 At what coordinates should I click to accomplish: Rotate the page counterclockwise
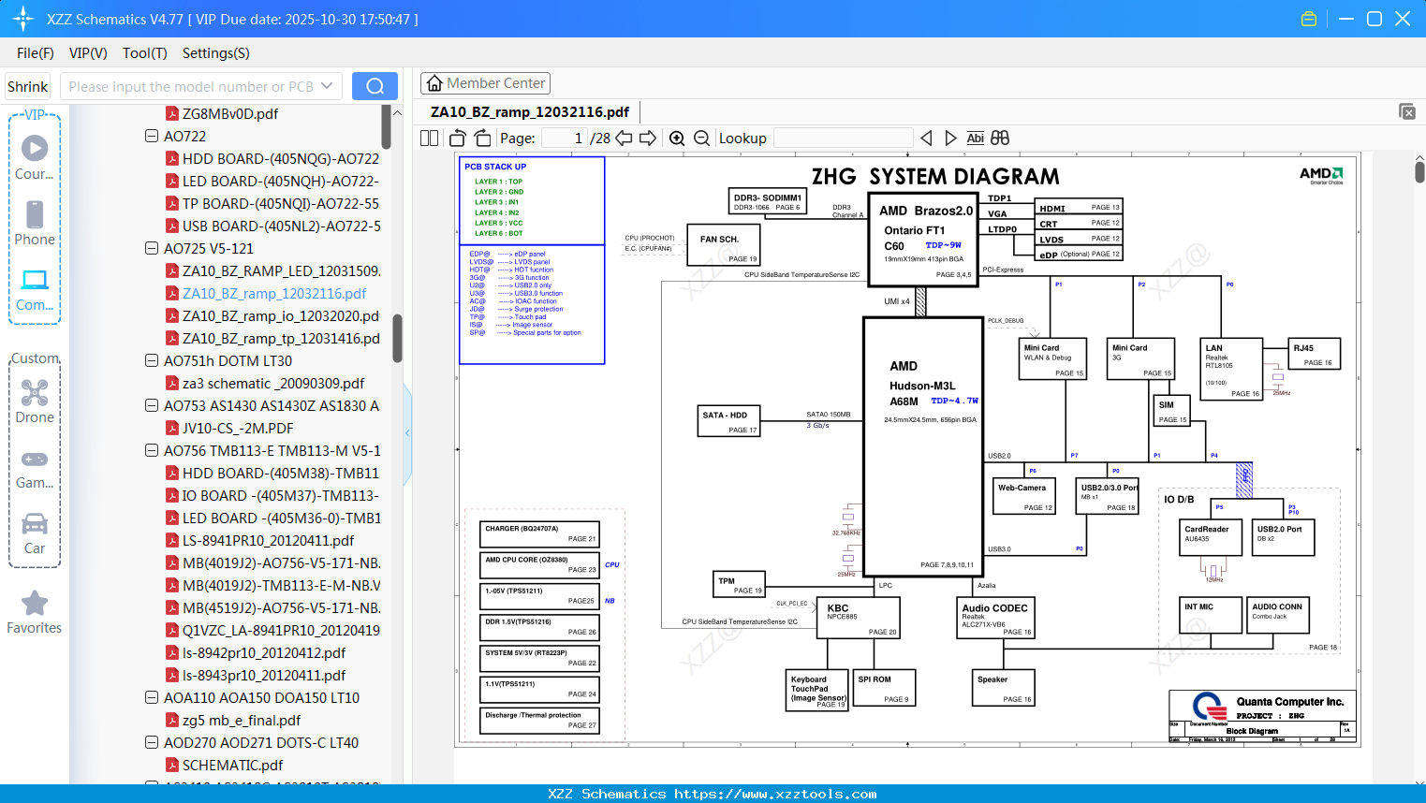458,139
